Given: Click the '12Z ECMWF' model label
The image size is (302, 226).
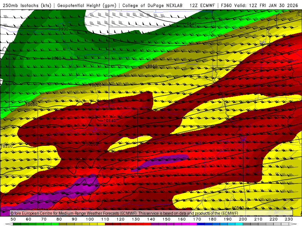Looking at the screenshot, I should tap(202, 6).
